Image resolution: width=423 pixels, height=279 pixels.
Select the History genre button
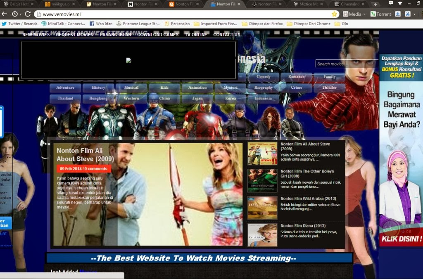coord(98,87)
